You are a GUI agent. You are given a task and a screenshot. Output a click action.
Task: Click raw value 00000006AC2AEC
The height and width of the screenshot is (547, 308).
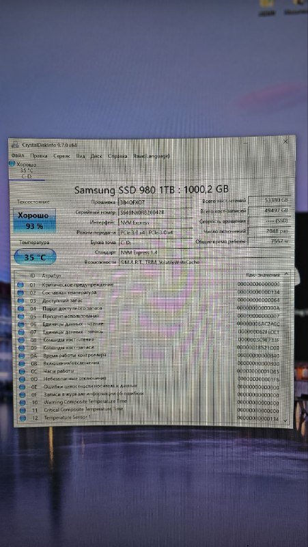[x=258, y=324]
